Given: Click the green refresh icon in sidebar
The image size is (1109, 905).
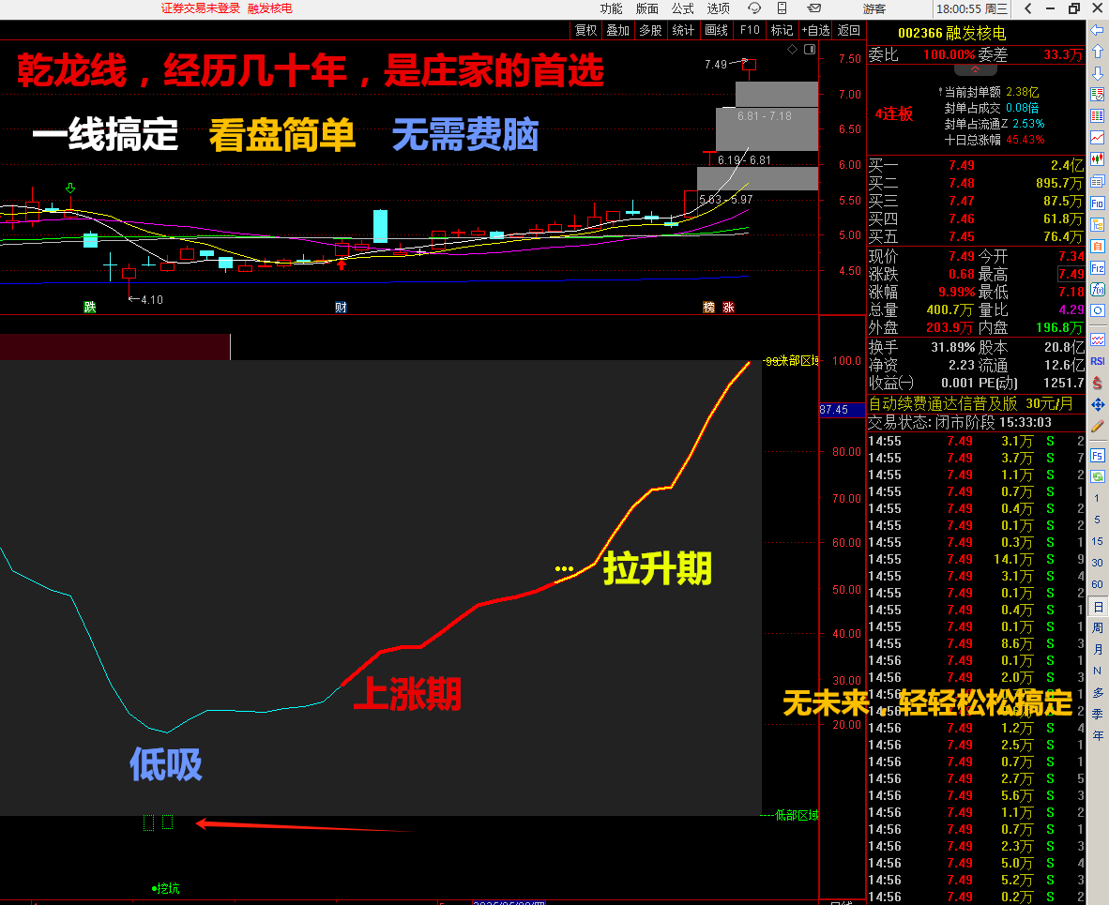Looking at the screenshot, I should 1097,476.
